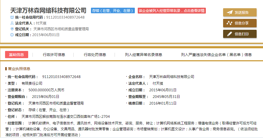Click the 5000.000000万人民币 registered capital value
Image resolution: width=263 pixels, height=138 pixels.
coord(46,90)
